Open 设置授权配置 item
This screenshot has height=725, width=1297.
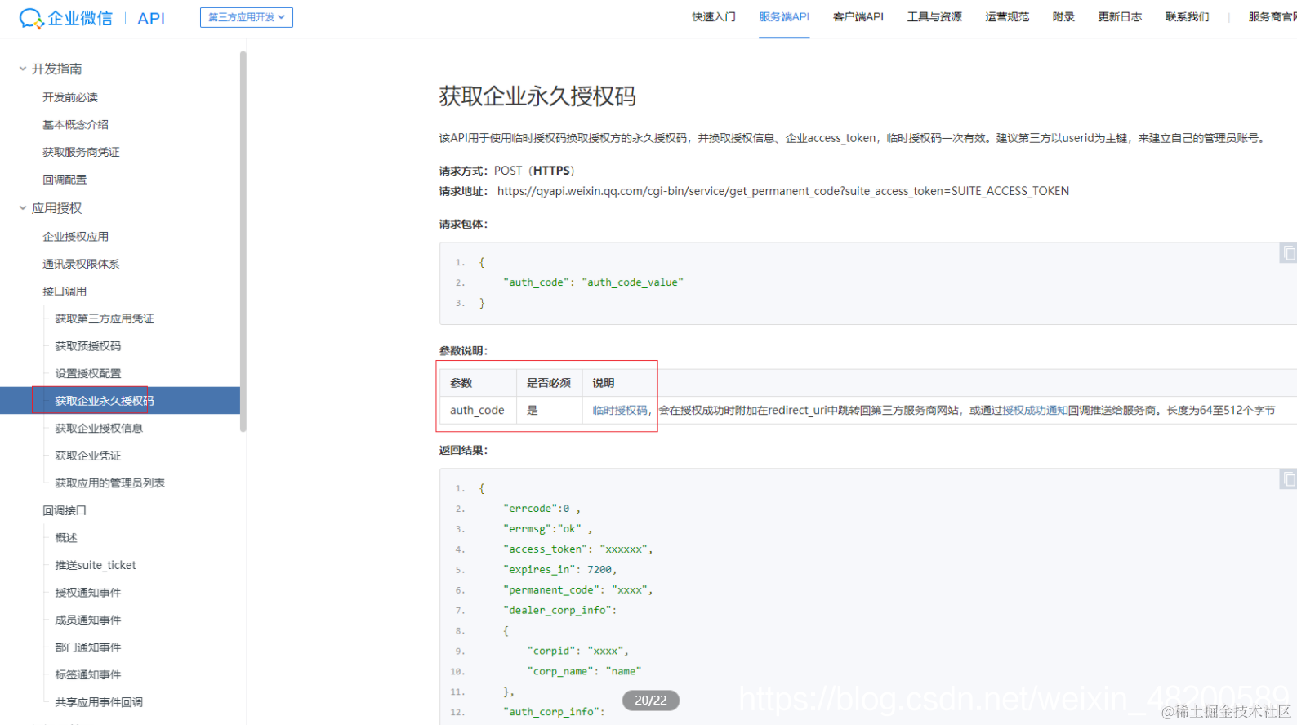(87, 374)
